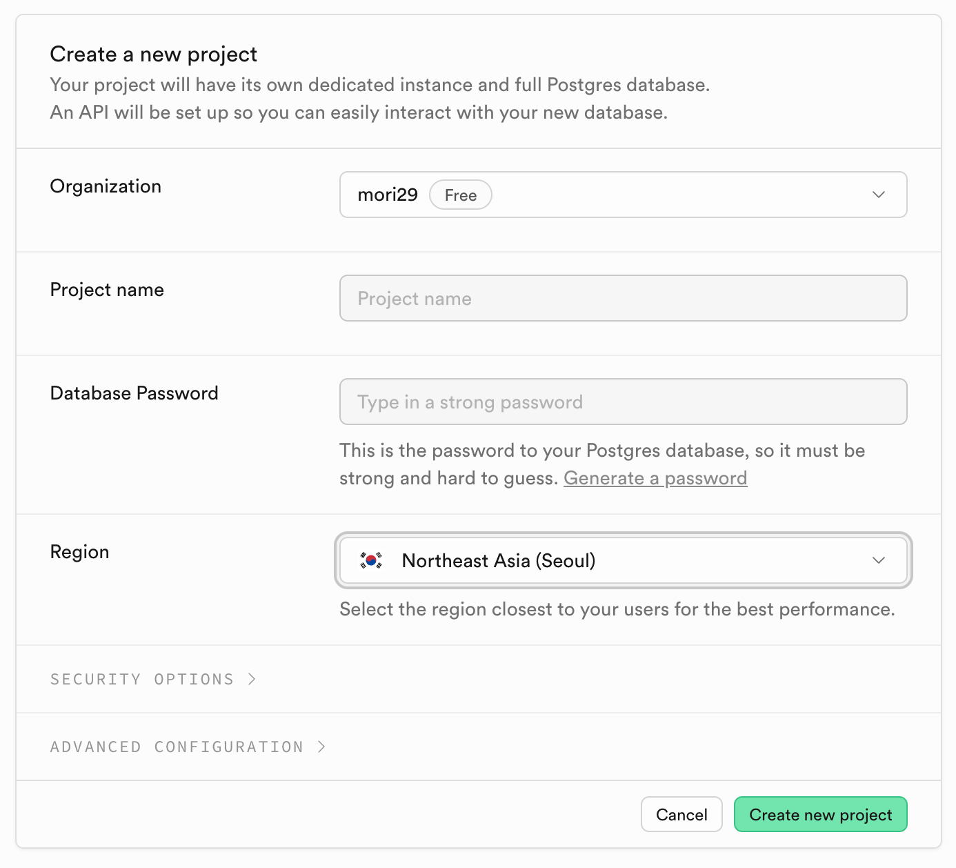Click the Database Password label
956x868 pixels.
click(134, 393)
